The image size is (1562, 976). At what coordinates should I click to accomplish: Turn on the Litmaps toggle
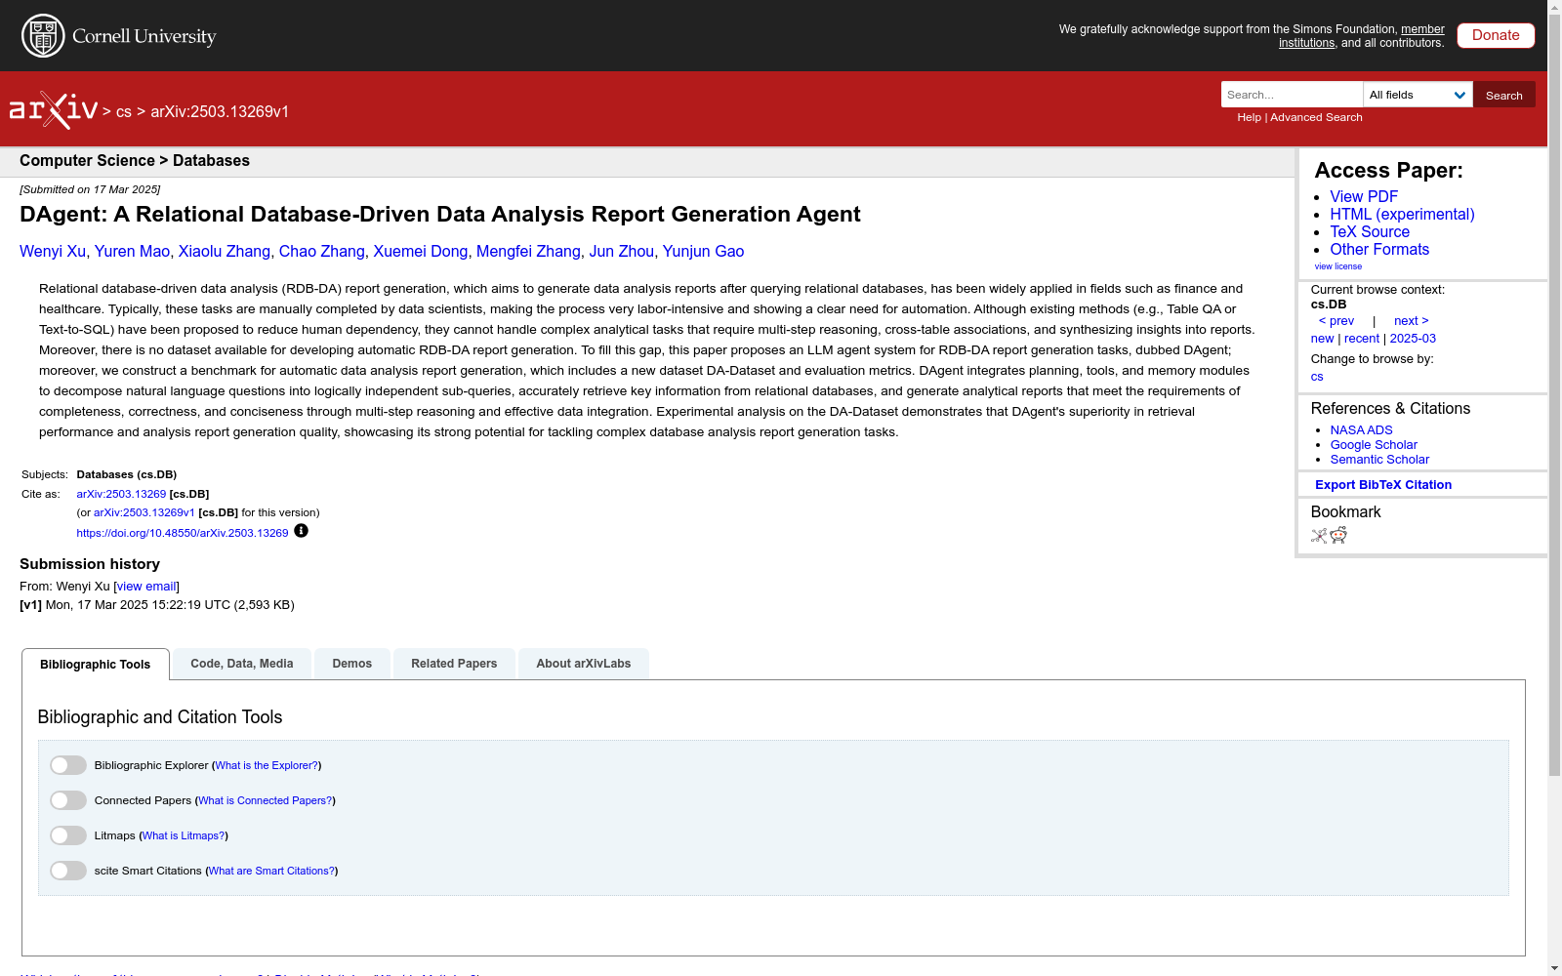68,835
